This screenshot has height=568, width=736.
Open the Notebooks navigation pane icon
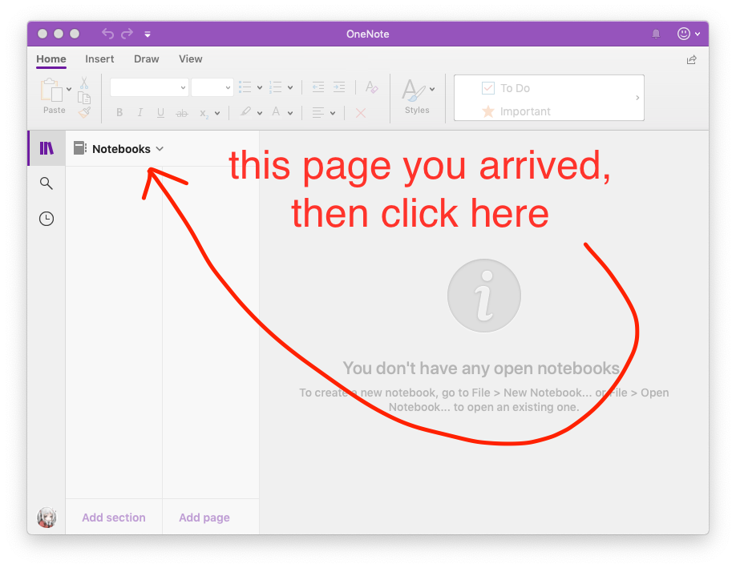tap(47, 148)
